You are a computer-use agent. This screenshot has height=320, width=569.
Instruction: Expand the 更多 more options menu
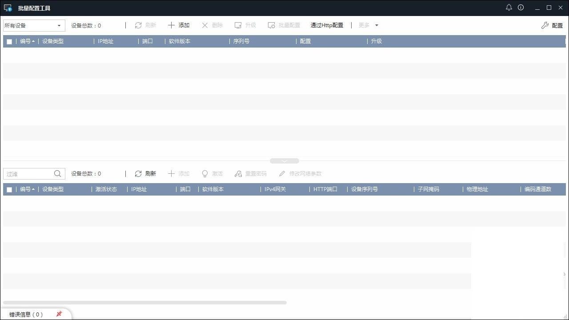pyautogui.click(x=368, y=25)
